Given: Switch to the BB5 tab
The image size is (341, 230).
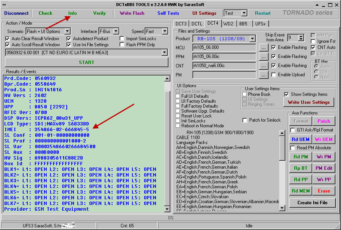Looking at the screenshot, I should (x=244, y=23).
